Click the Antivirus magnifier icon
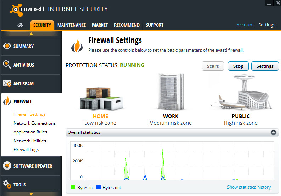The height and width of the screenshot is (196, 281). [x=7, y=65]
